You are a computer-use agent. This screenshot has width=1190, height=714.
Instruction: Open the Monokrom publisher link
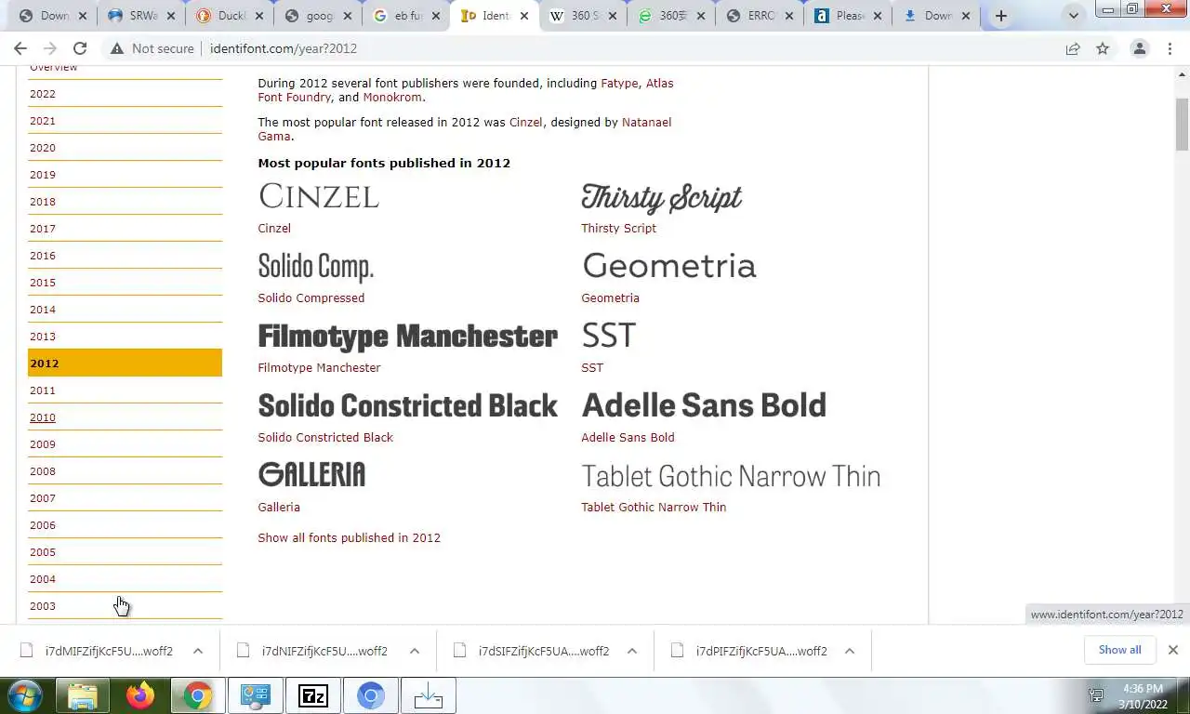[393, 97]
